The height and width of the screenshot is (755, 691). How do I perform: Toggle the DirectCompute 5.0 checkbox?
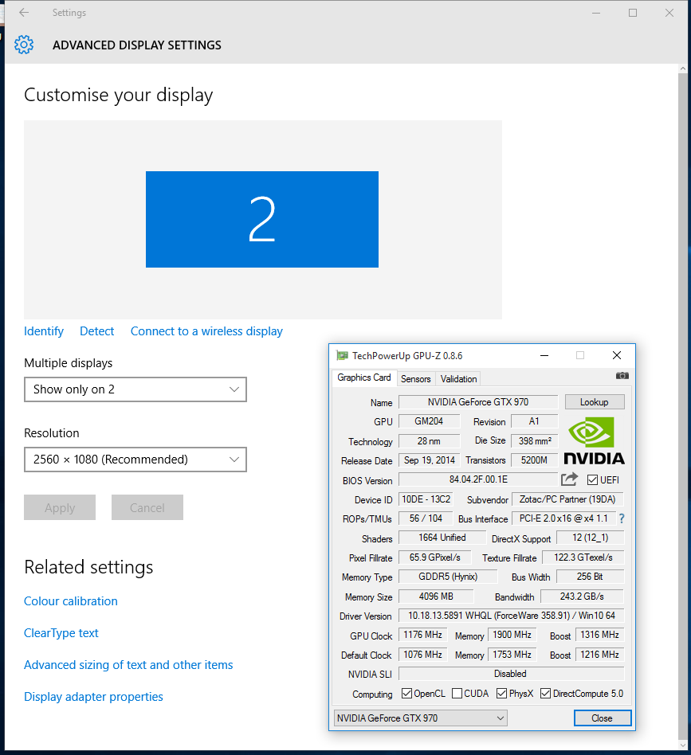point(545,694)
